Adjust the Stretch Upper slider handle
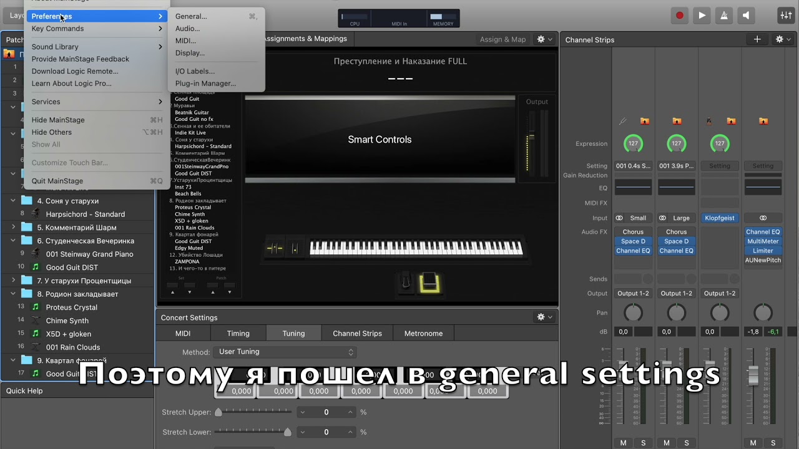The width and height of the screenshot is (799, 449). click(218, 412)
